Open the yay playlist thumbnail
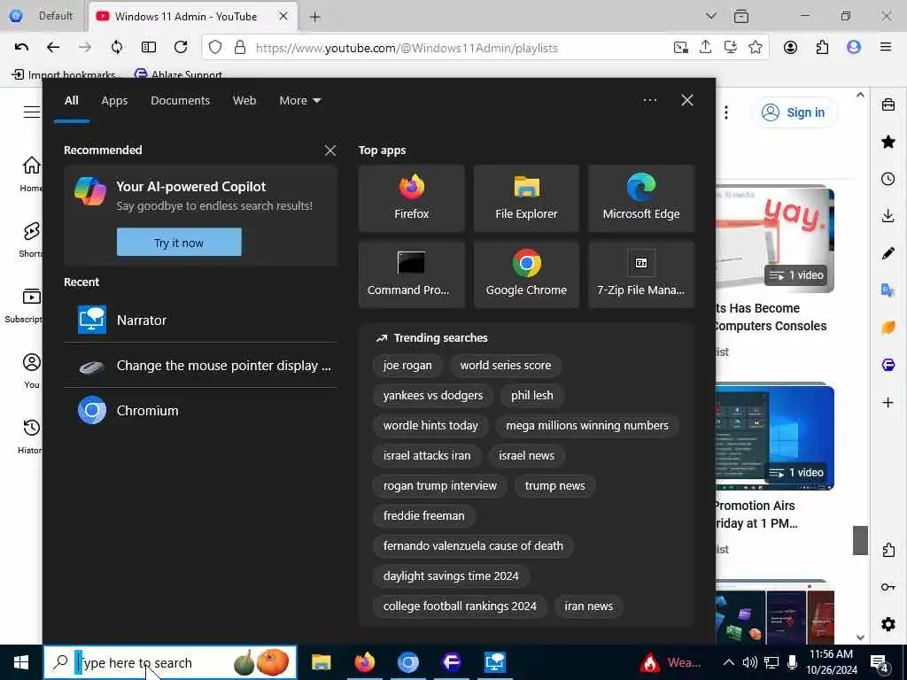The height and width of the screenshot is (680, 907). tap(775, 239)
